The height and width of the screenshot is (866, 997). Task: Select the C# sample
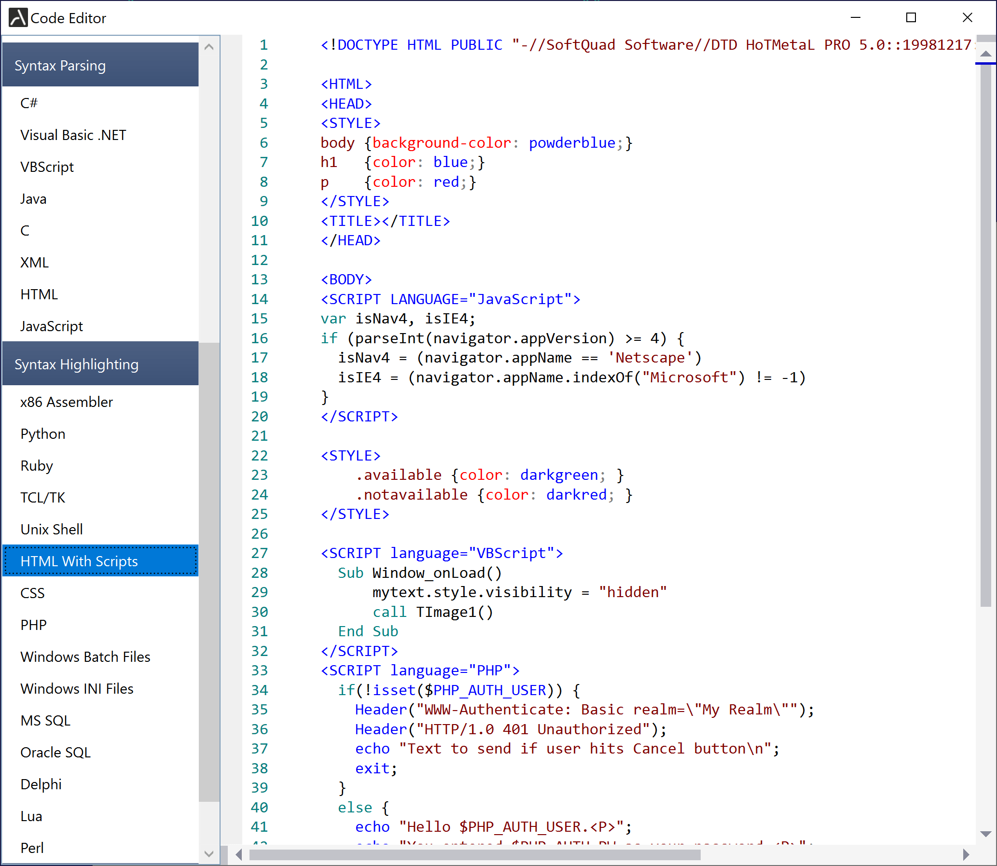pos(29,103)
